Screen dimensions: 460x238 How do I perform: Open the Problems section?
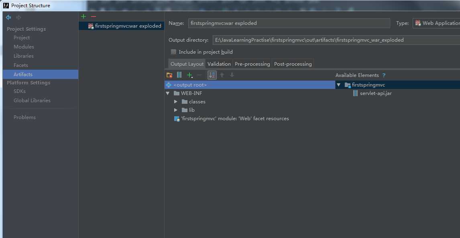pyautogui.click(x=24, y=117)
